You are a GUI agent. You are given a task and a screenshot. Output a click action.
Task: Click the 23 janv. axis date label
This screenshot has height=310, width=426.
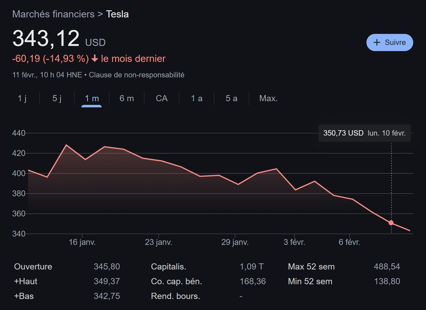coord(158,242)
